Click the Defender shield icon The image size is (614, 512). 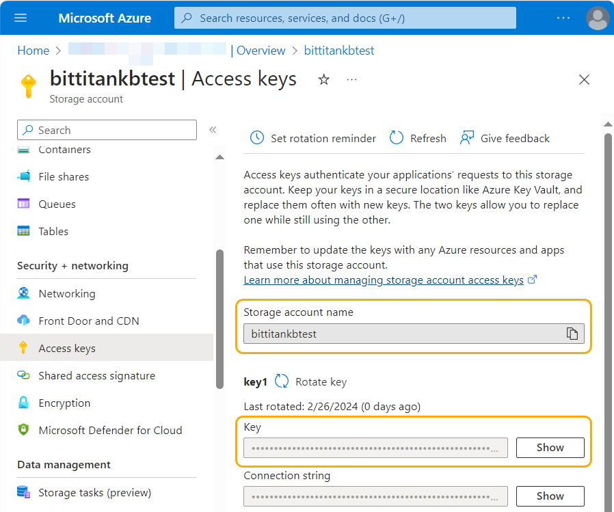(23, 429)
